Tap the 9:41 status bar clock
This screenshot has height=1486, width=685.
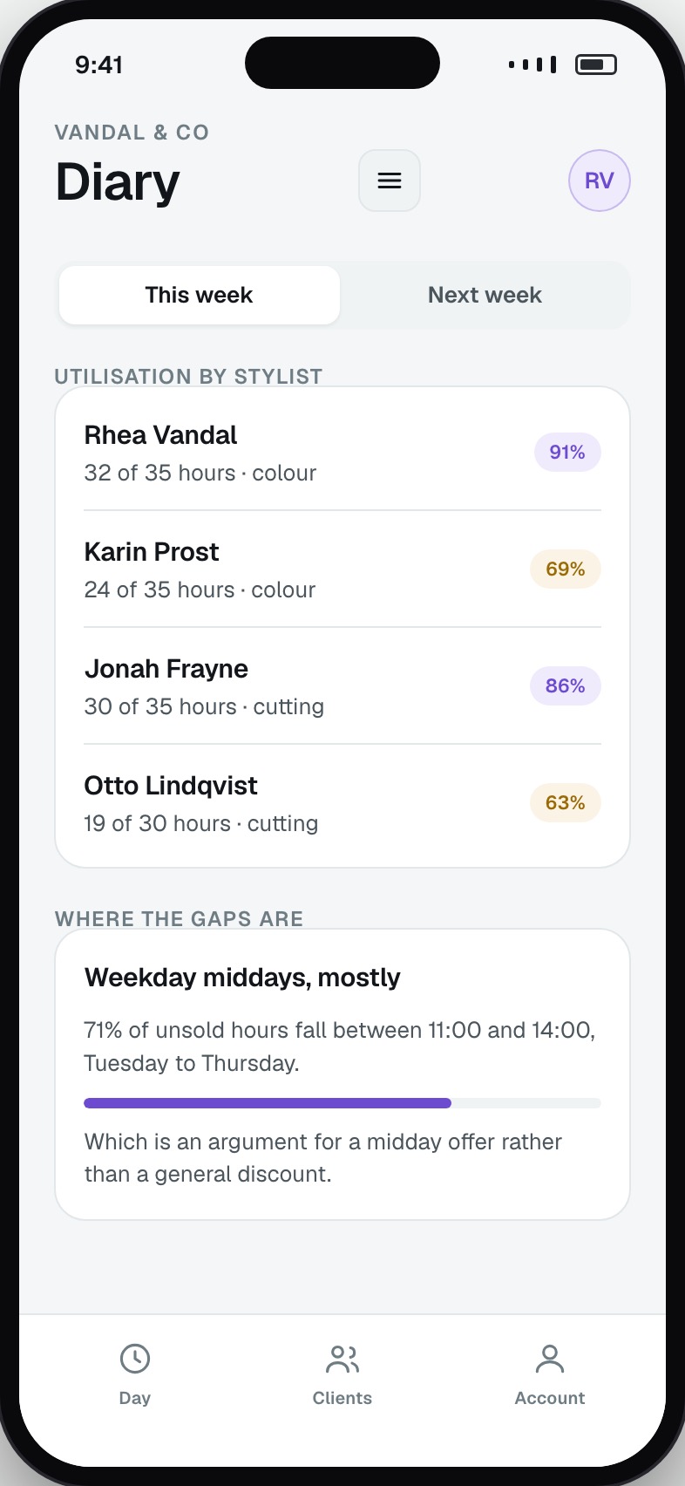tap(98, 65)
